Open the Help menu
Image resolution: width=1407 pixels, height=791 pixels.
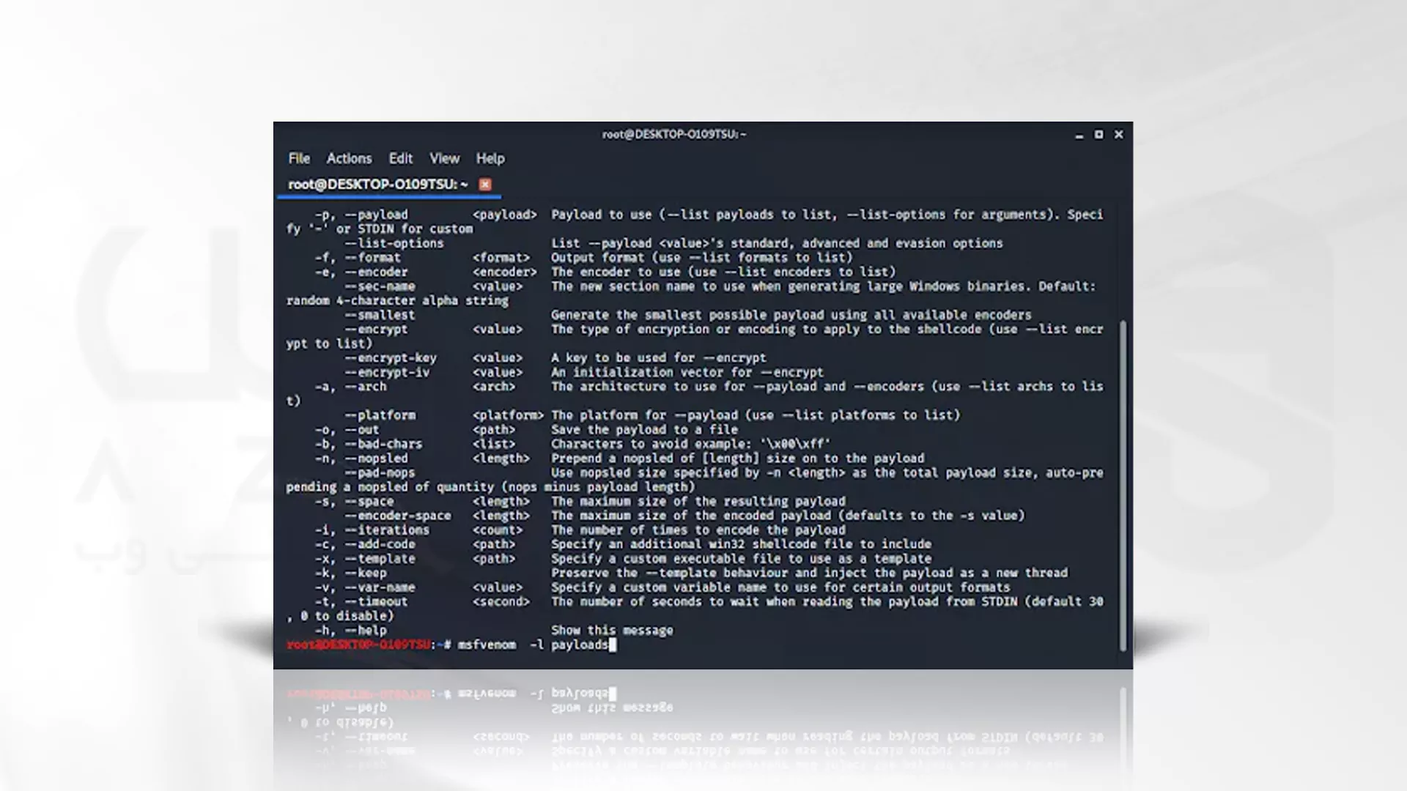tap(490, 158)
